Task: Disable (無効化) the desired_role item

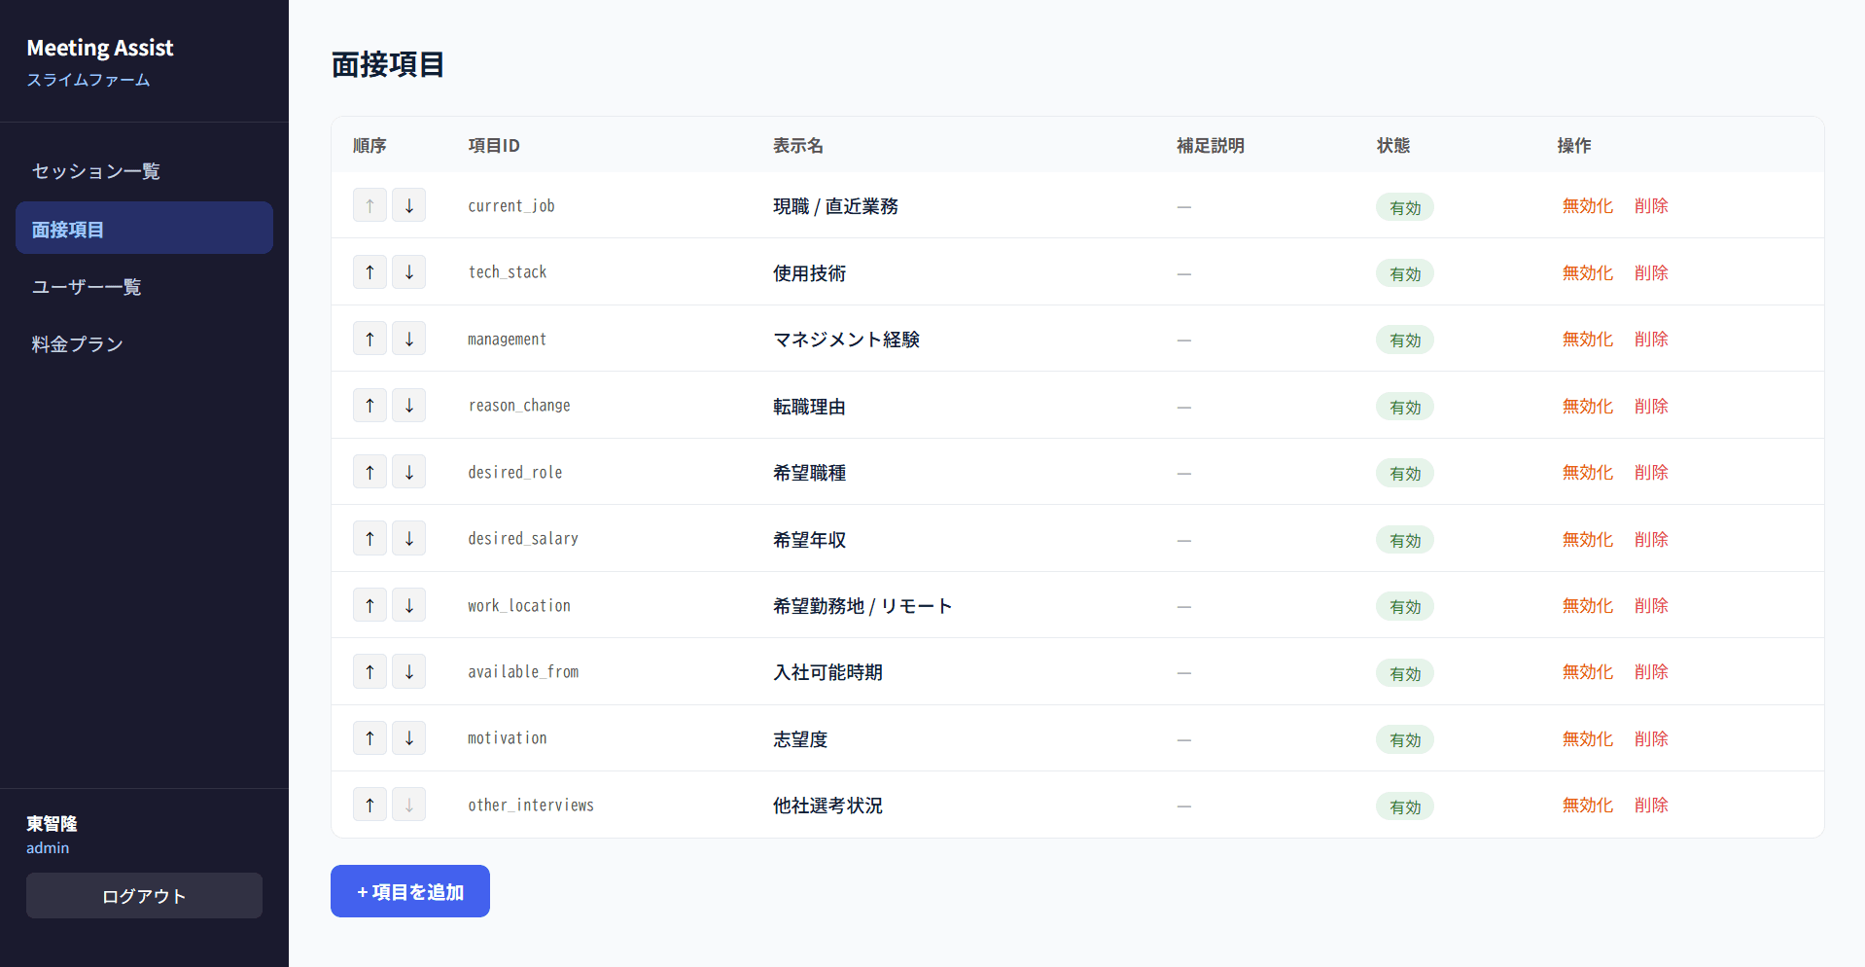Action: click(x=1587, y=473)
